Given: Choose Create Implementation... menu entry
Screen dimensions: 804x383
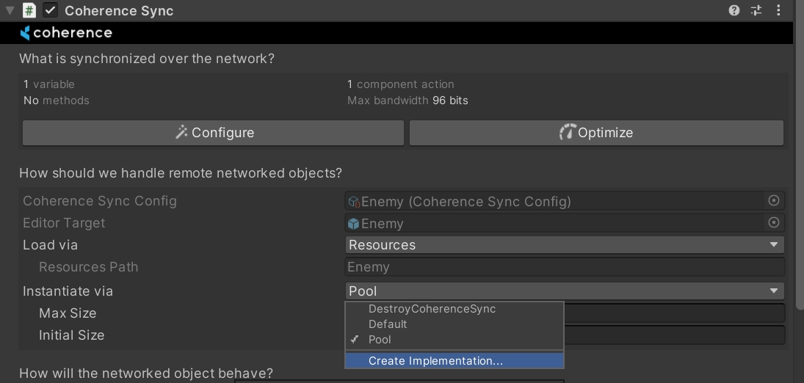Looking at the screenshot, I should click(x=435, y=361).
